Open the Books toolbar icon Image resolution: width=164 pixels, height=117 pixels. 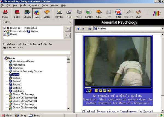click(x=17, y=13)
